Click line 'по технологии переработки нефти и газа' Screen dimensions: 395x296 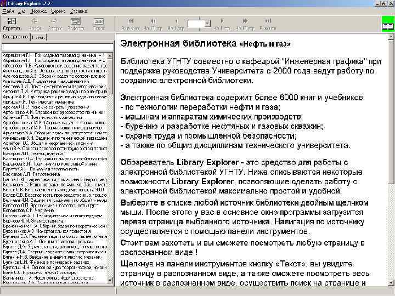[201, 107]
